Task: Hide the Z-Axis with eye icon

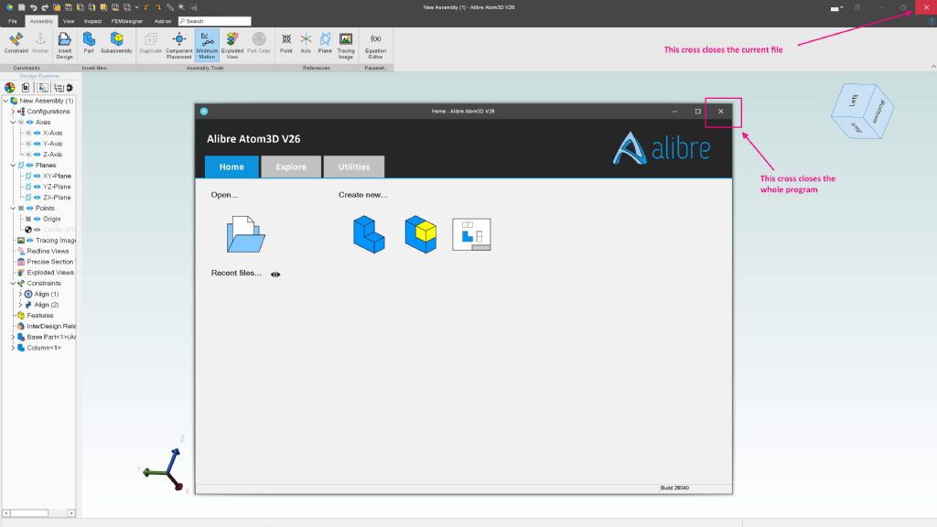Action: pos(37,154)
